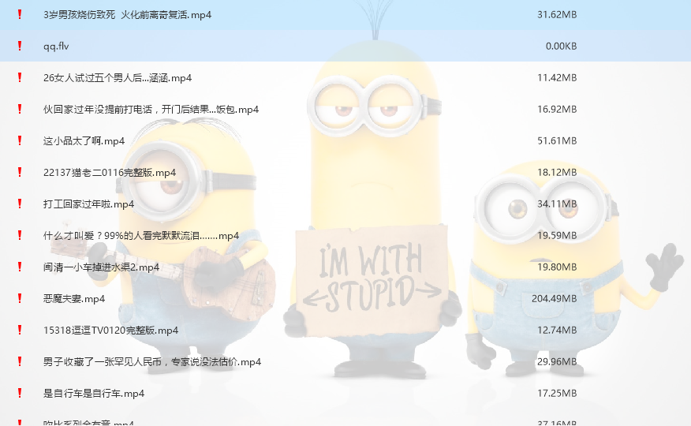Click the red error icon beside qq.flv
The width and height of the screenshot is (691, 426).
click(20, 46)
